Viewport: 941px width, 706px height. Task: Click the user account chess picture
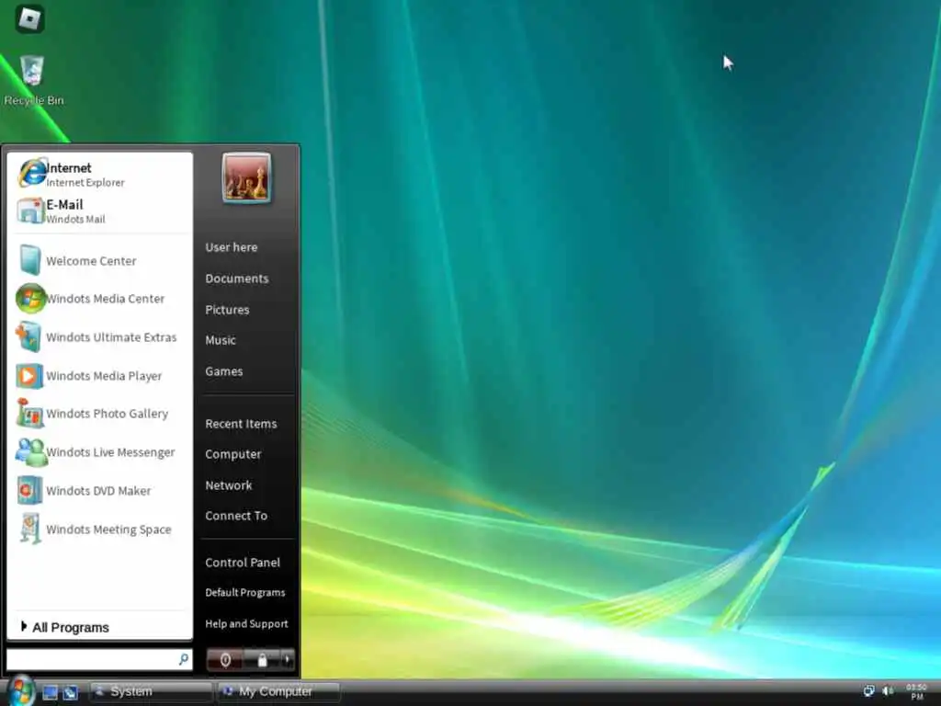(x=246, y=177)
